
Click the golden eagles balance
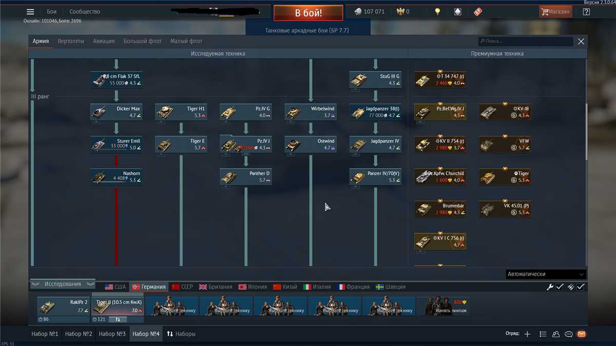pyautogui.click(x=403, y=12)
